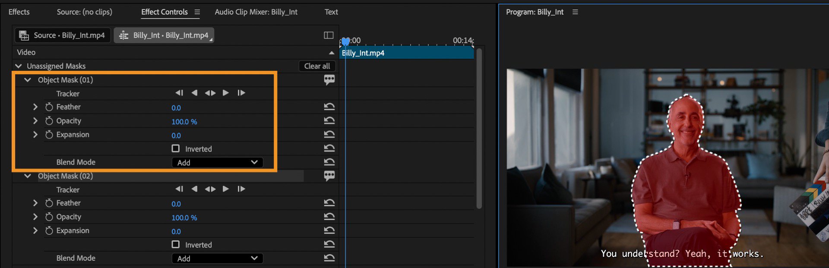Click the Clear all button

317,66
